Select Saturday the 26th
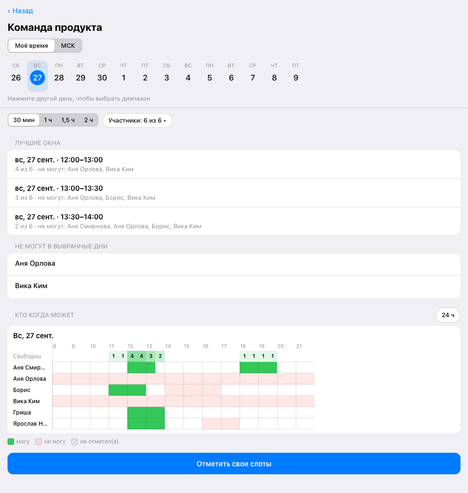 click(16, 75)
